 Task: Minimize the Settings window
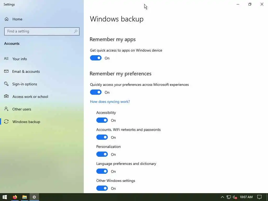click(x=238, y=4)
